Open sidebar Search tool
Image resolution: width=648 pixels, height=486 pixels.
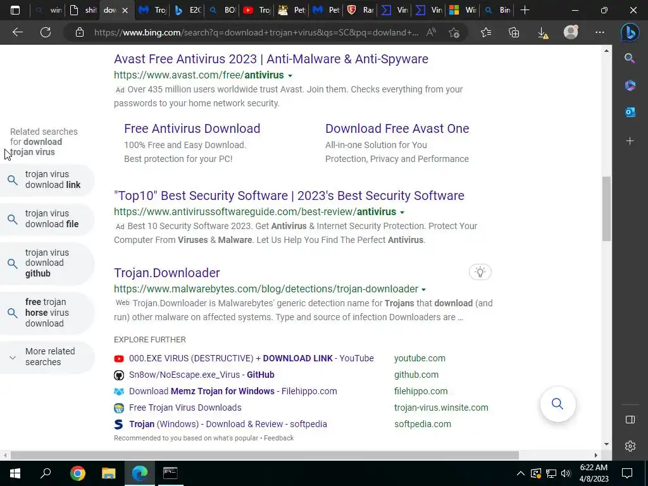pos(630,58)
